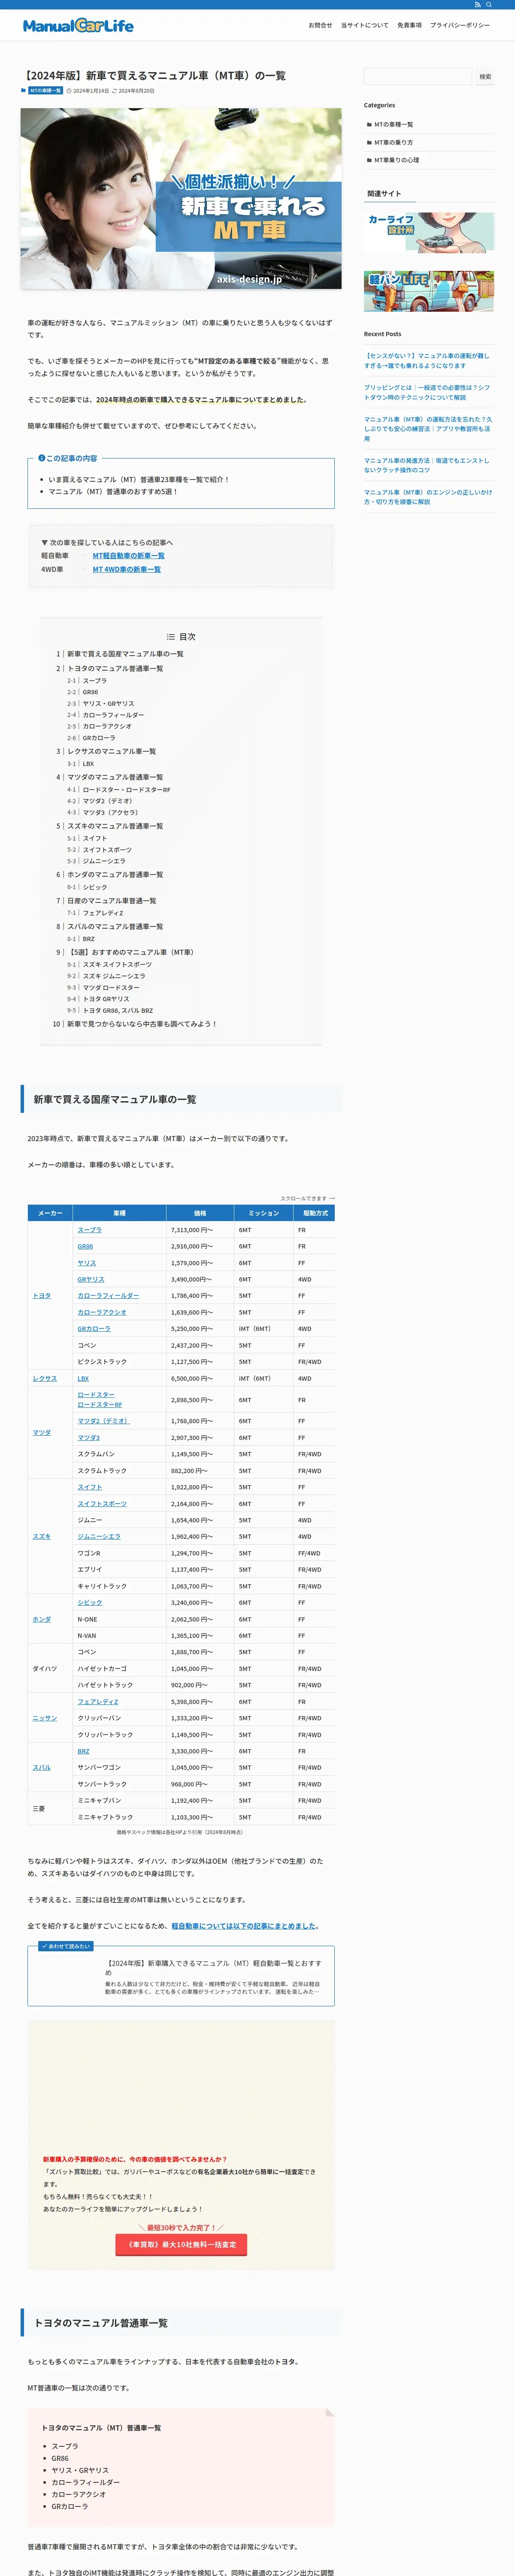The height and width of the screenshot is (2576, 515).
Task: Follow the 軽自動車については以下の記事にまとめました link
Action: click(x=245, y=1926)
